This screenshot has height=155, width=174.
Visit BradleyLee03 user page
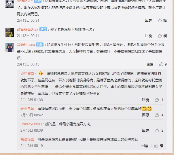(31, 124)
